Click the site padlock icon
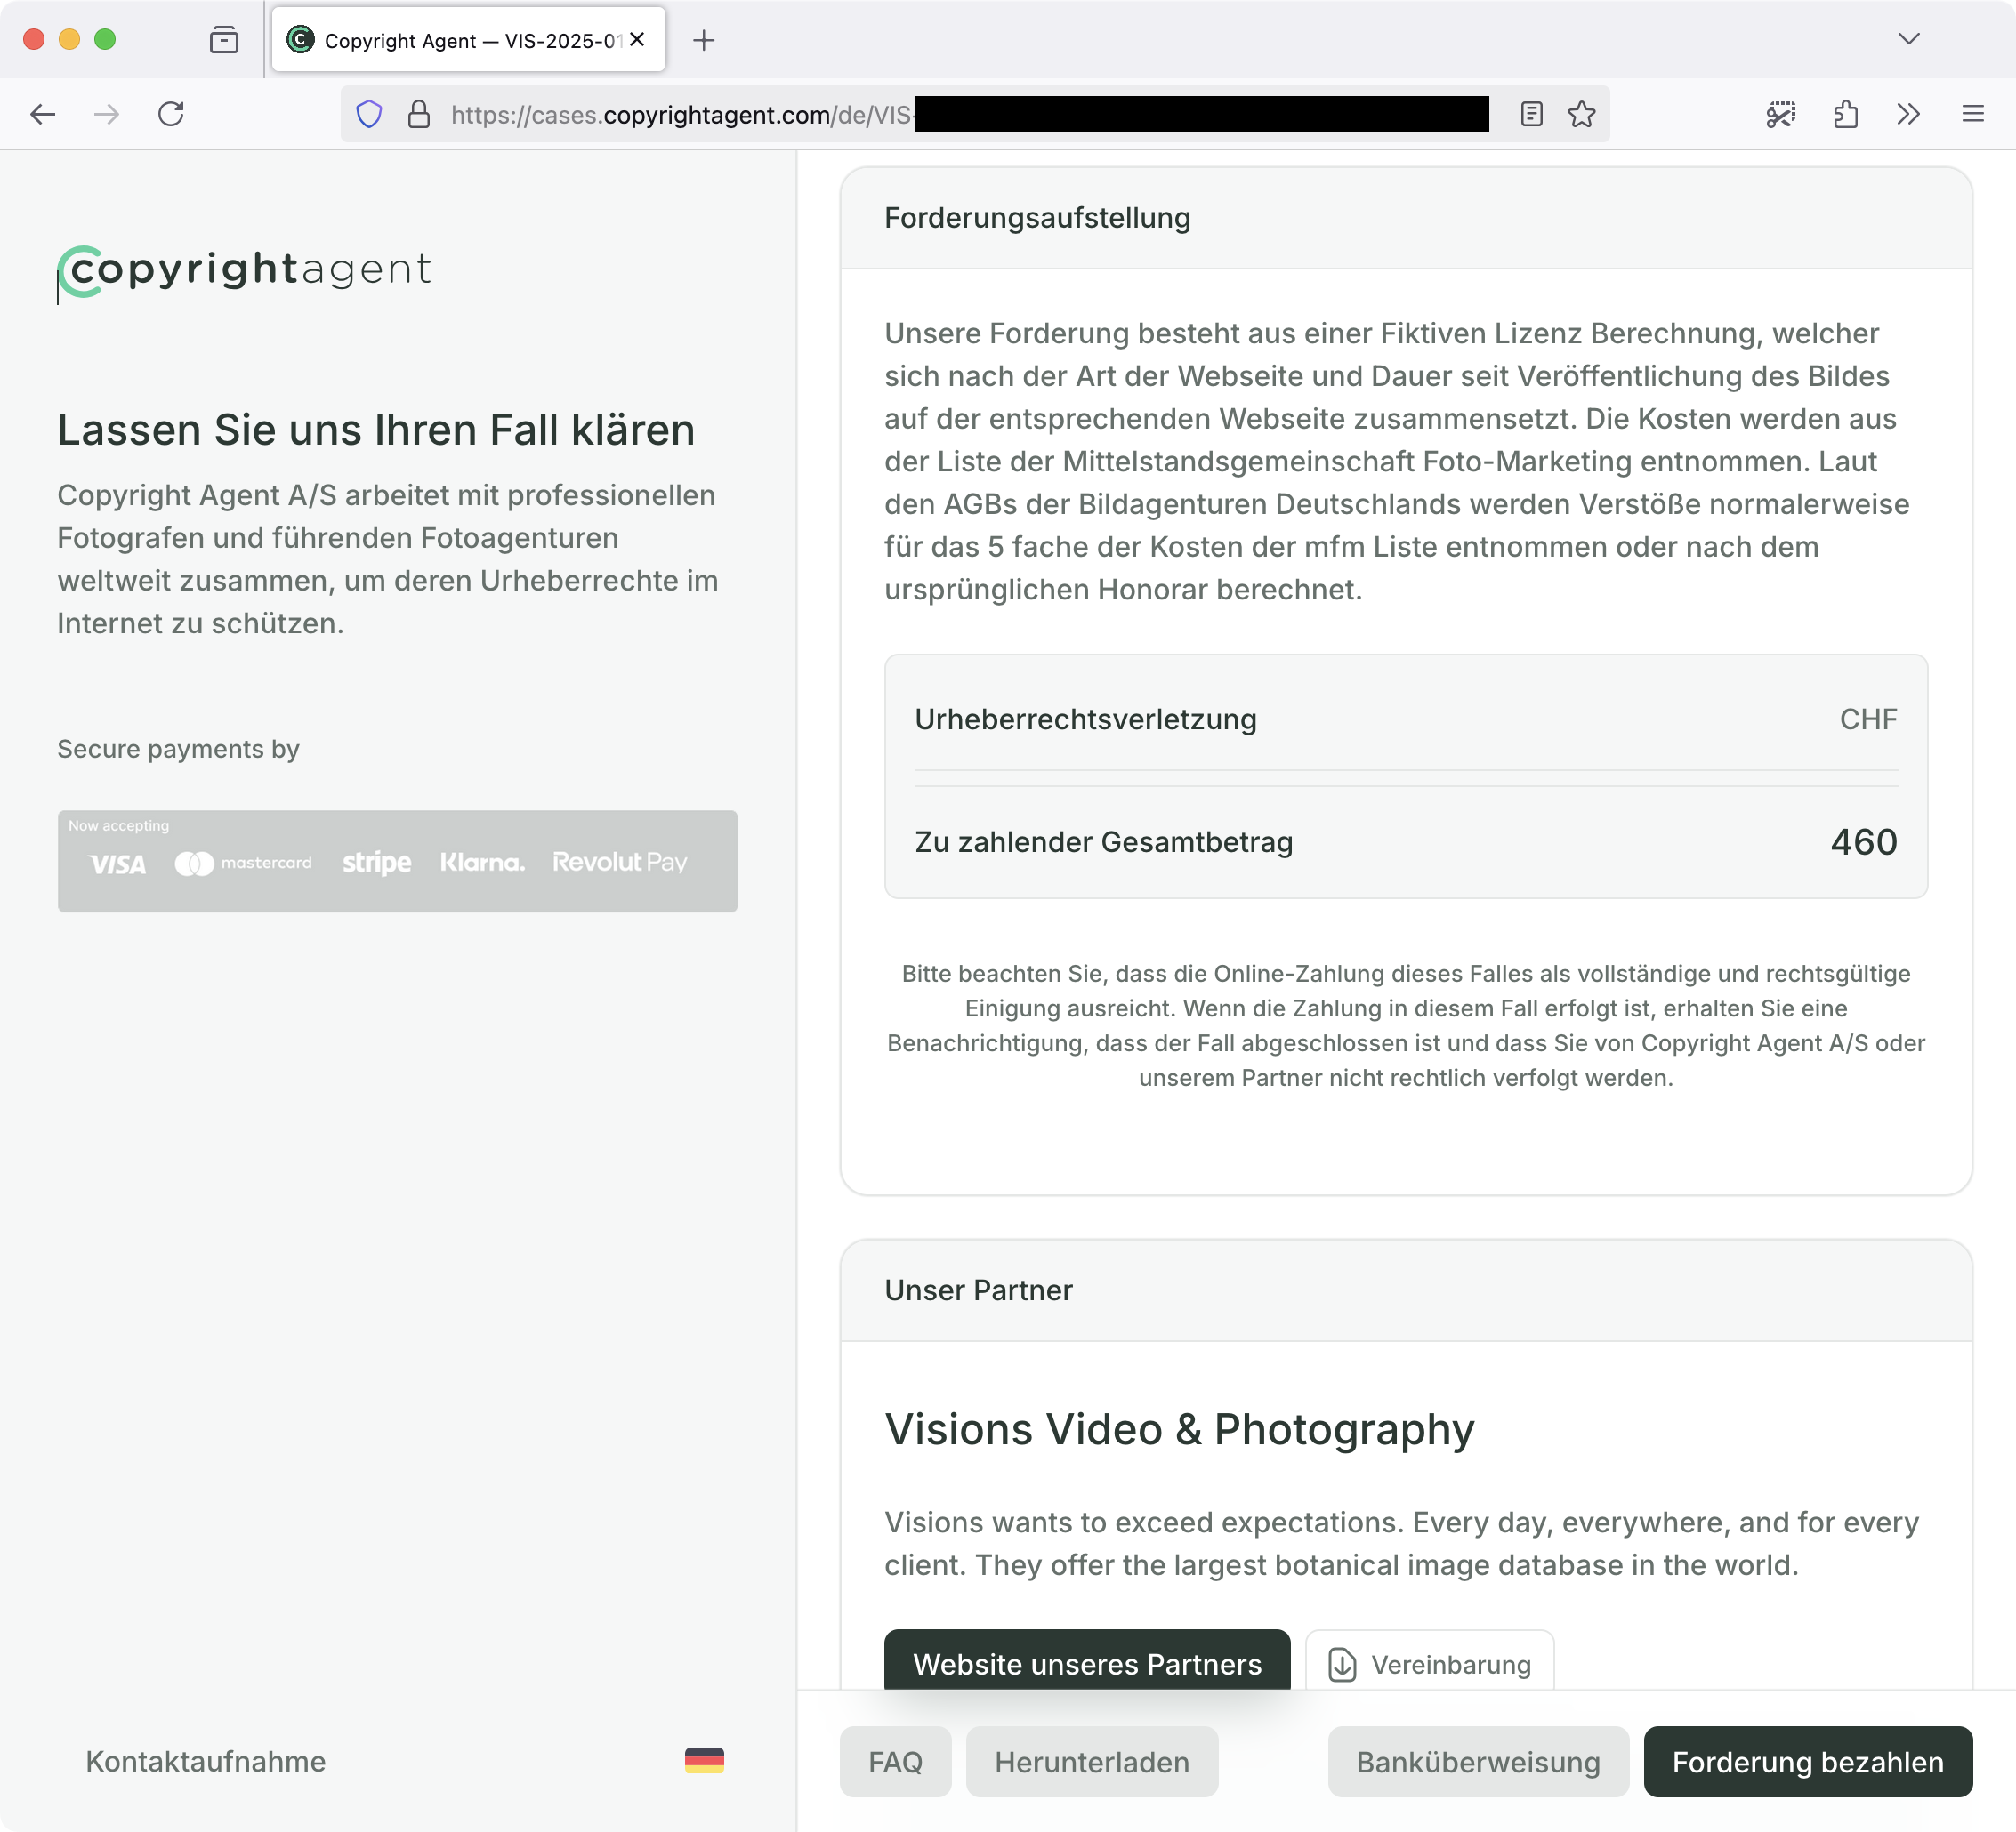 coord(419,114)
